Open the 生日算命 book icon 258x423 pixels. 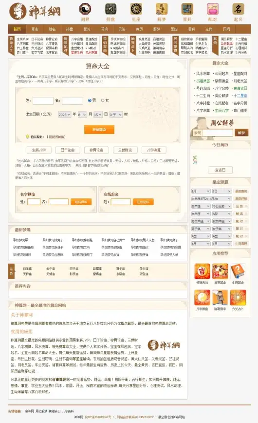pos(238,271)
